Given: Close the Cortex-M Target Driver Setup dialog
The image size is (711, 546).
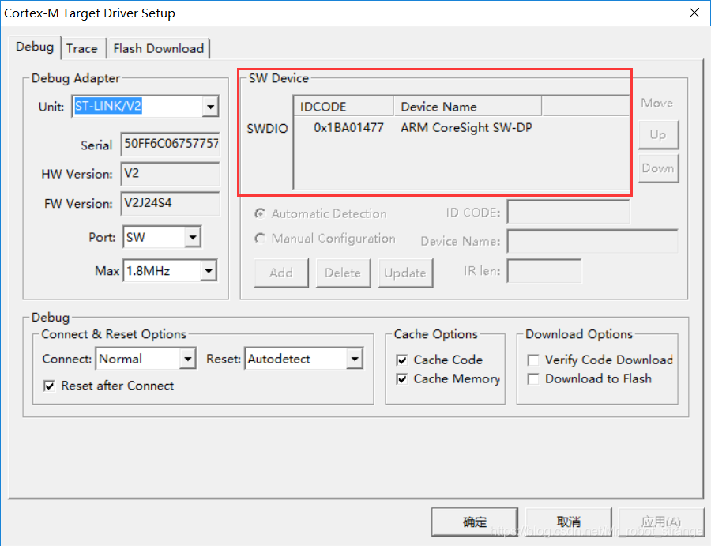Looking at the screenshot, I should point(694,13).
